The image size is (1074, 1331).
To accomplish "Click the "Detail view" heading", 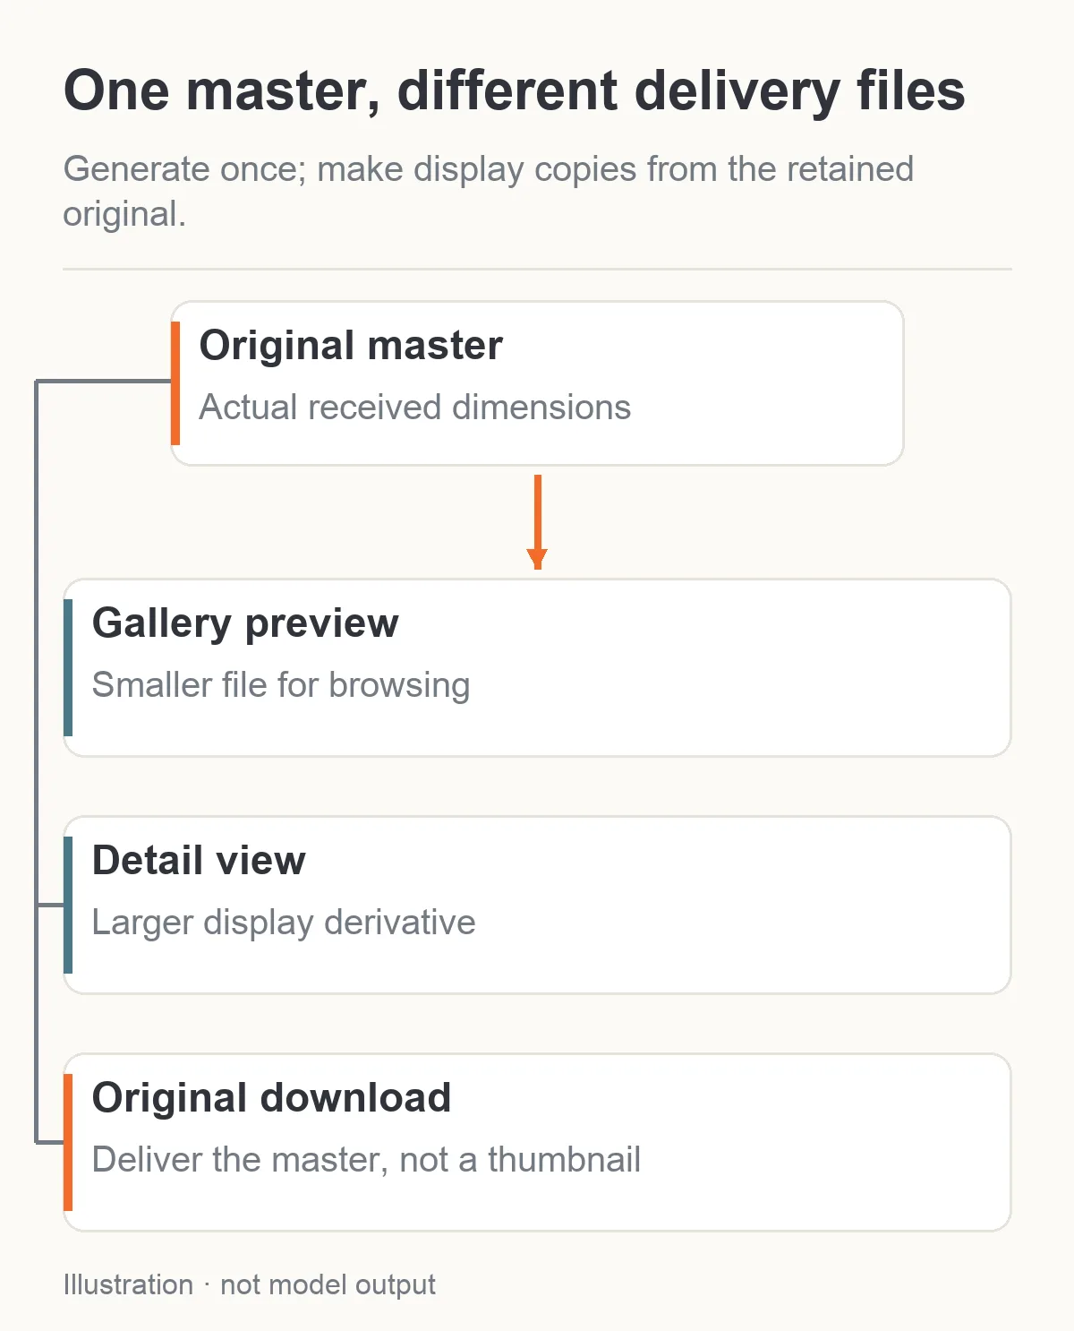I will [x=199, y=861].
